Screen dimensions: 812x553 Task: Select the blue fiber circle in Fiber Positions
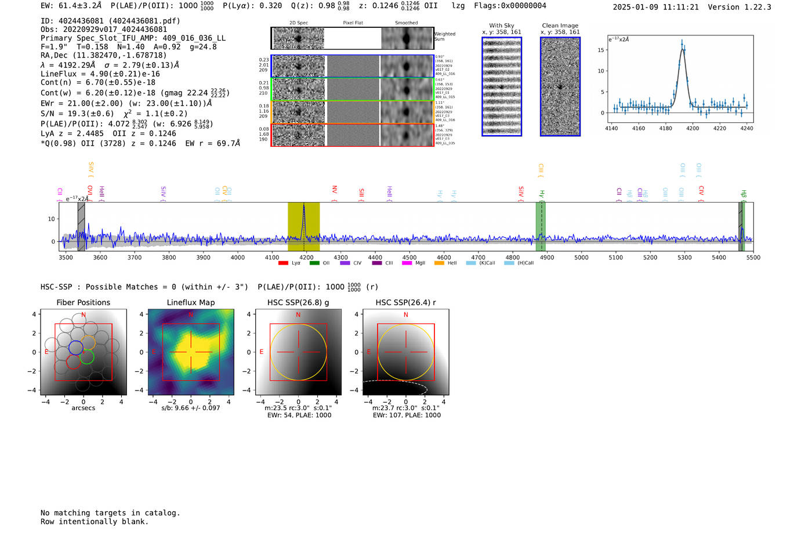click(x=76, y=348)
